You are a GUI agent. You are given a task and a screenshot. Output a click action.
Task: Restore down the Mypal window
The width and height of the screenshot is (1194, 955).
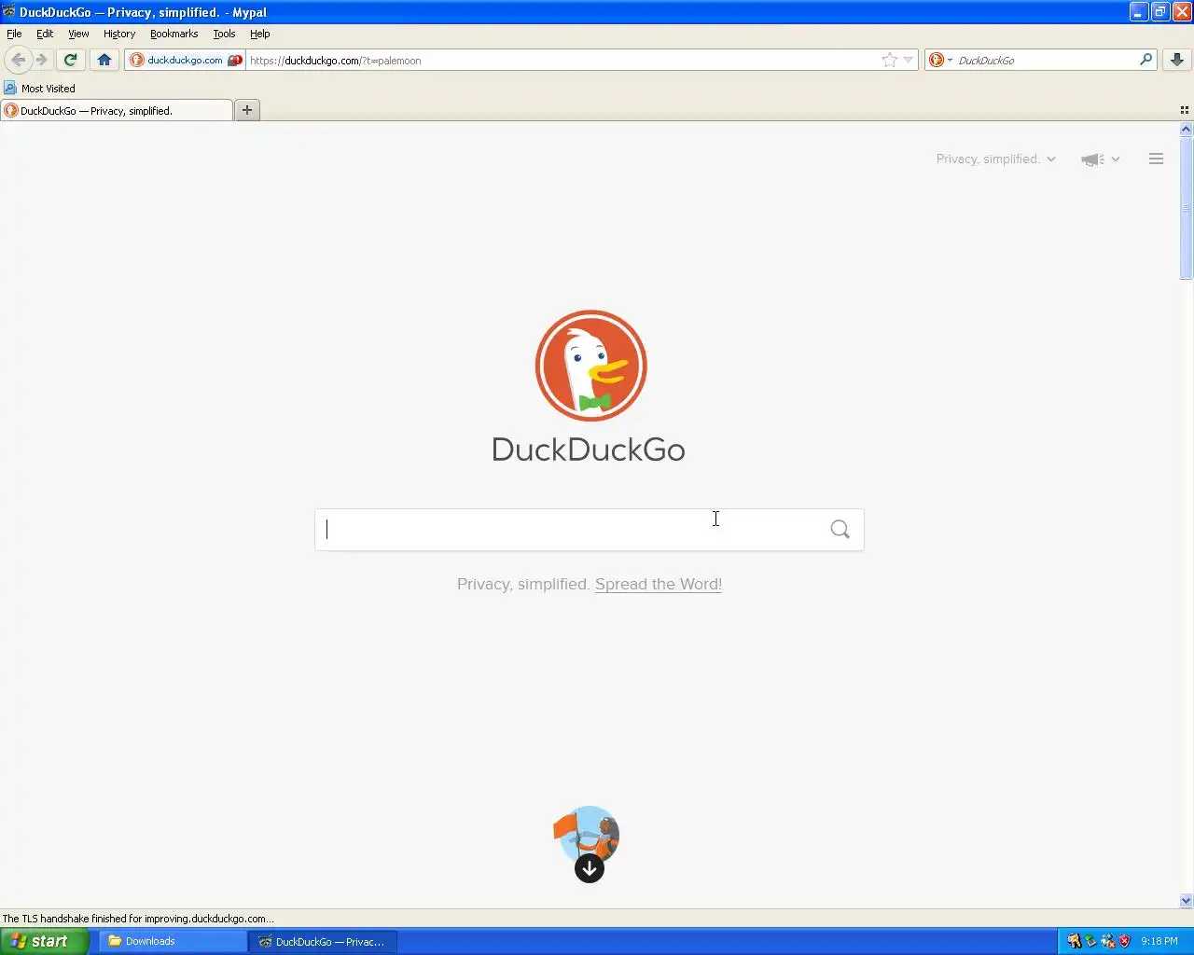(x=1160, y=12)
